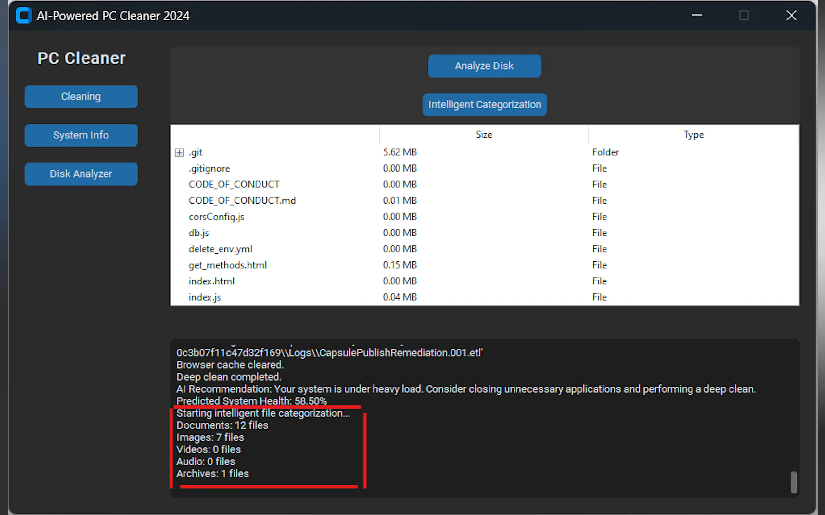Select the delete_env.yml row
The image size is (825, 515).
(220, 249)
